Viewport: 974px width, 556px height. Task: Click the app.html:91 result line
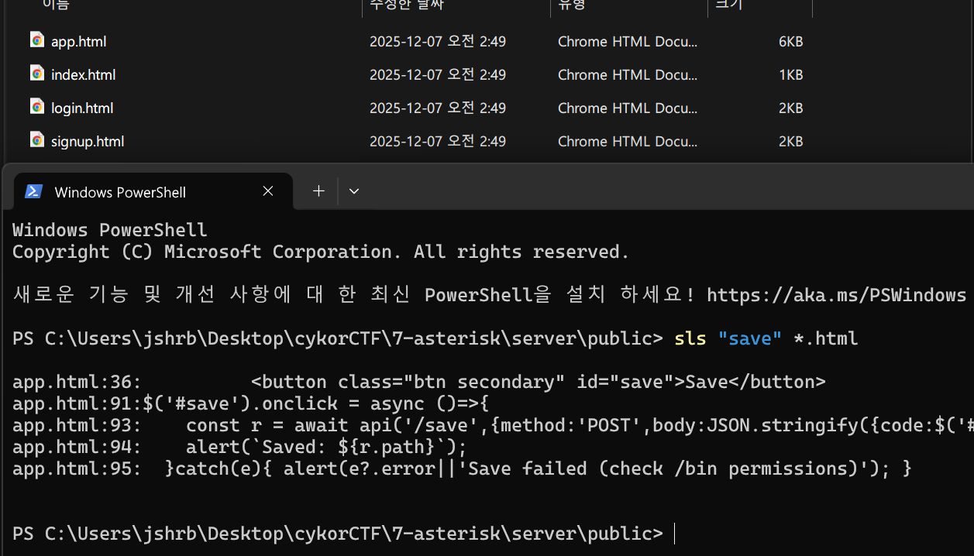click(x=251, y=403)
